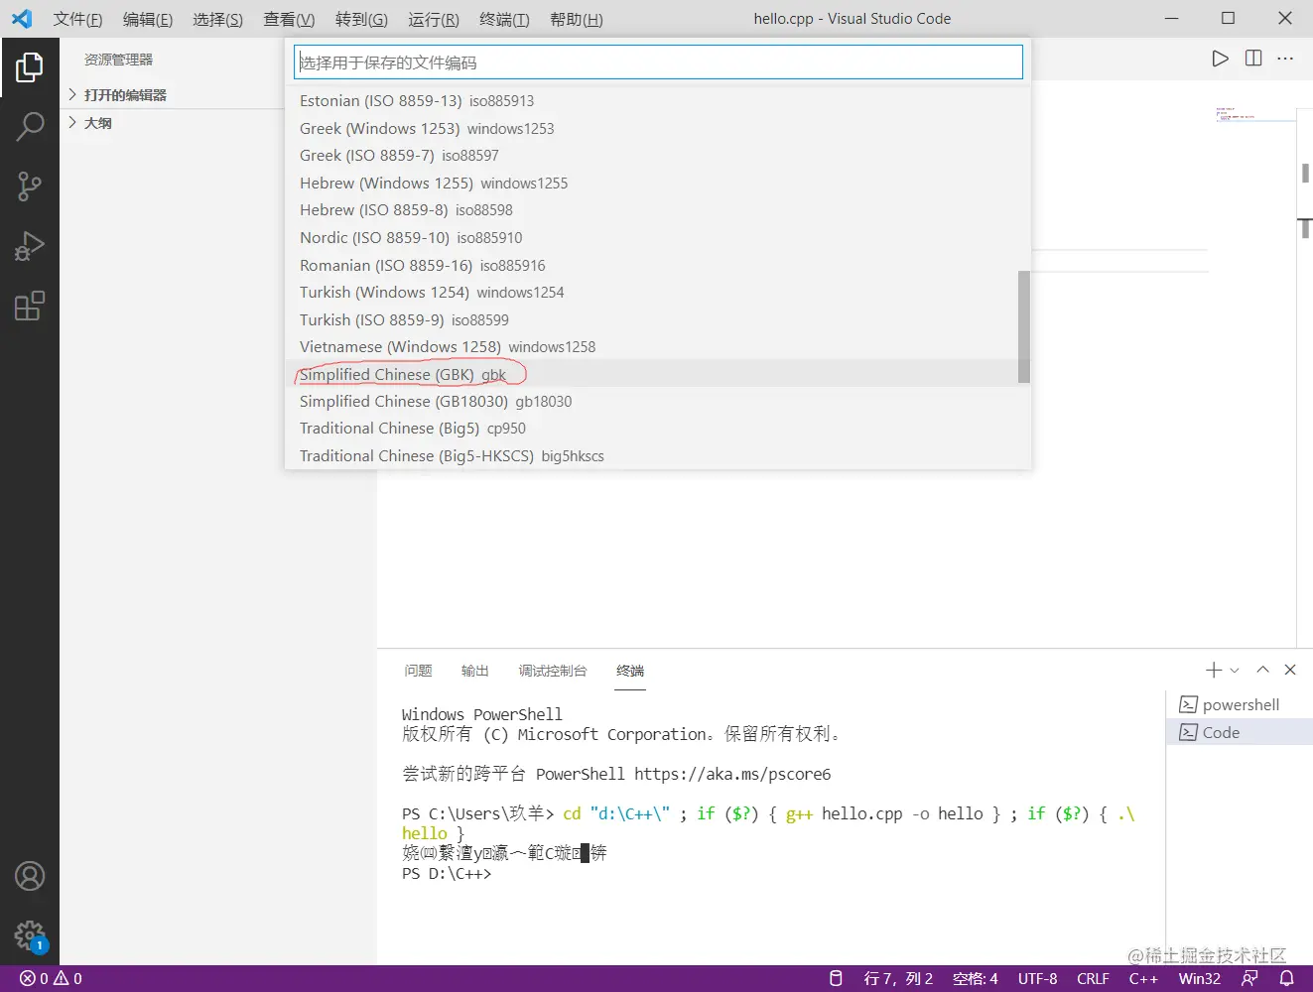Click the UTF-8 encoding status item
Screen dimensions: 1313x992
1037,979
